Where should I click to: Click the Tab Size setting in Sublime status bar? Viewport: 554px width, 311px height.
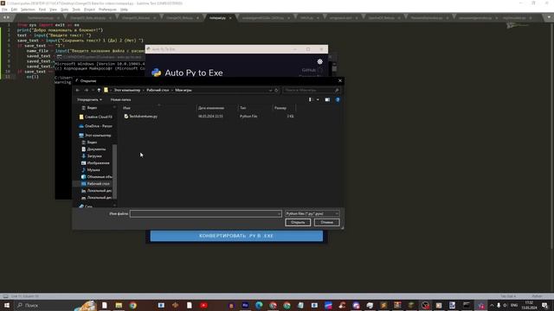(508, 296)
